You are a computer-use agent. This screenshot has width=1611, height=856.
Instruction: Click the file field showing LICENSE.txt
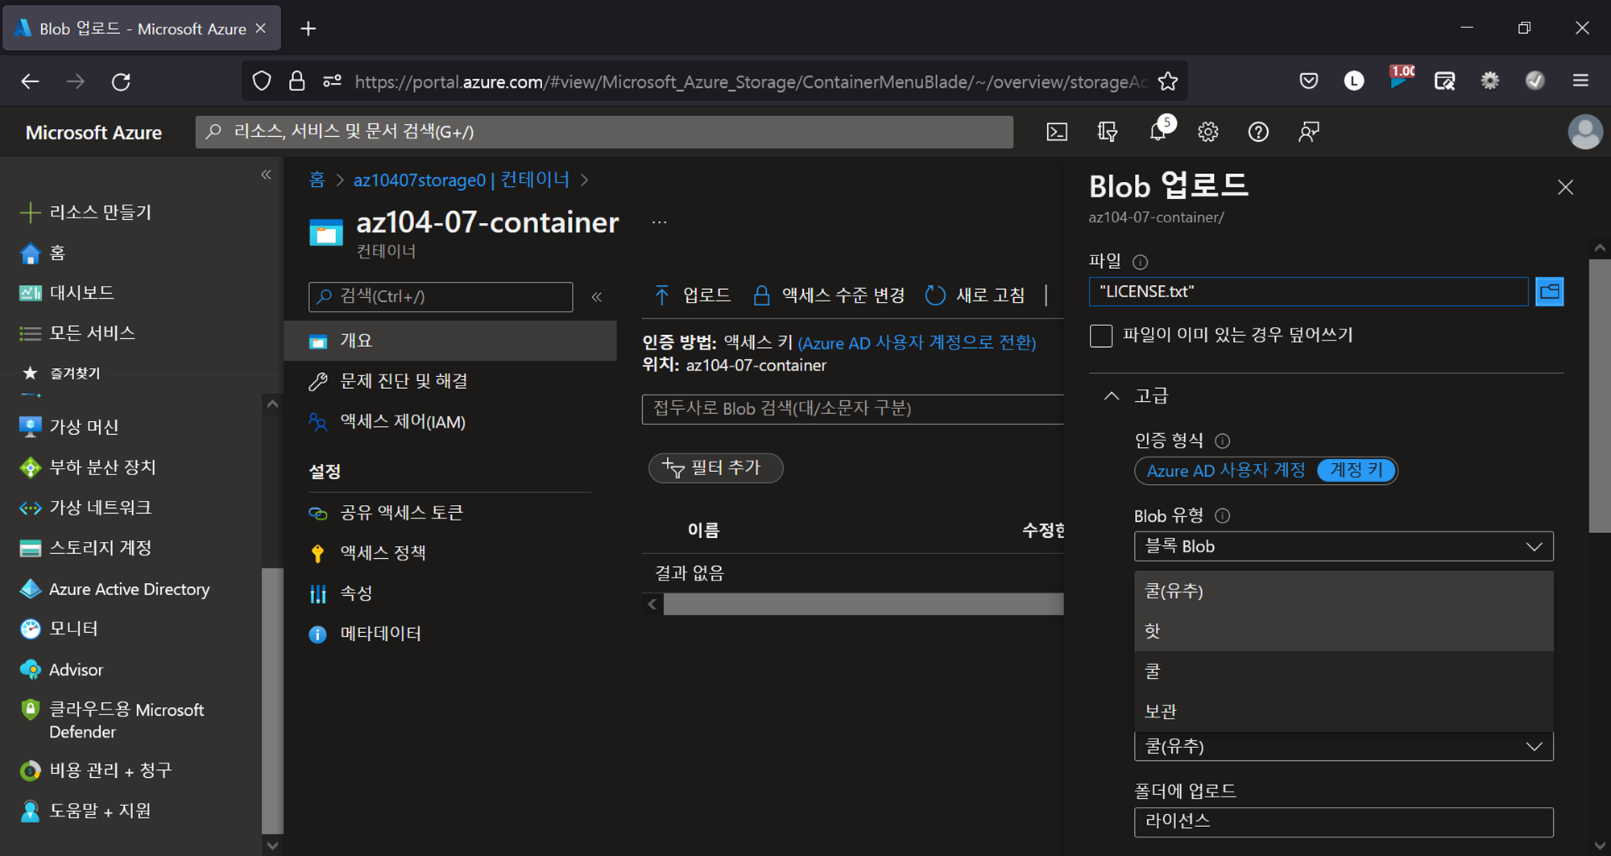[1308, 292]
